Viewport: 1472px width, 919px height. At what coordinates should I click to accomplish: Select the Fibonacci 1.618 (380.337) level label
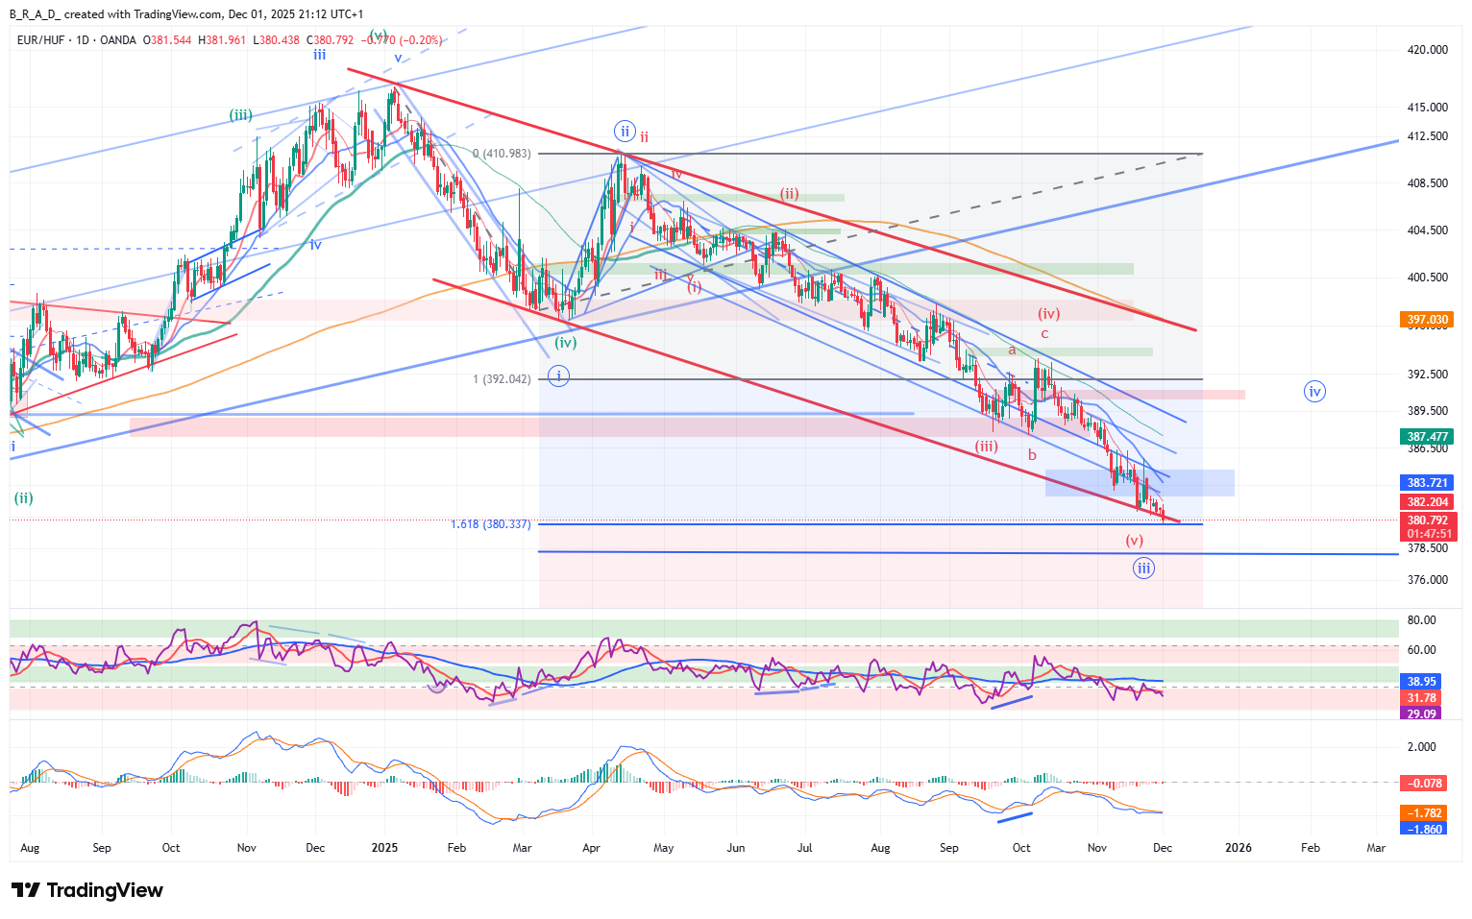point(490,524)
